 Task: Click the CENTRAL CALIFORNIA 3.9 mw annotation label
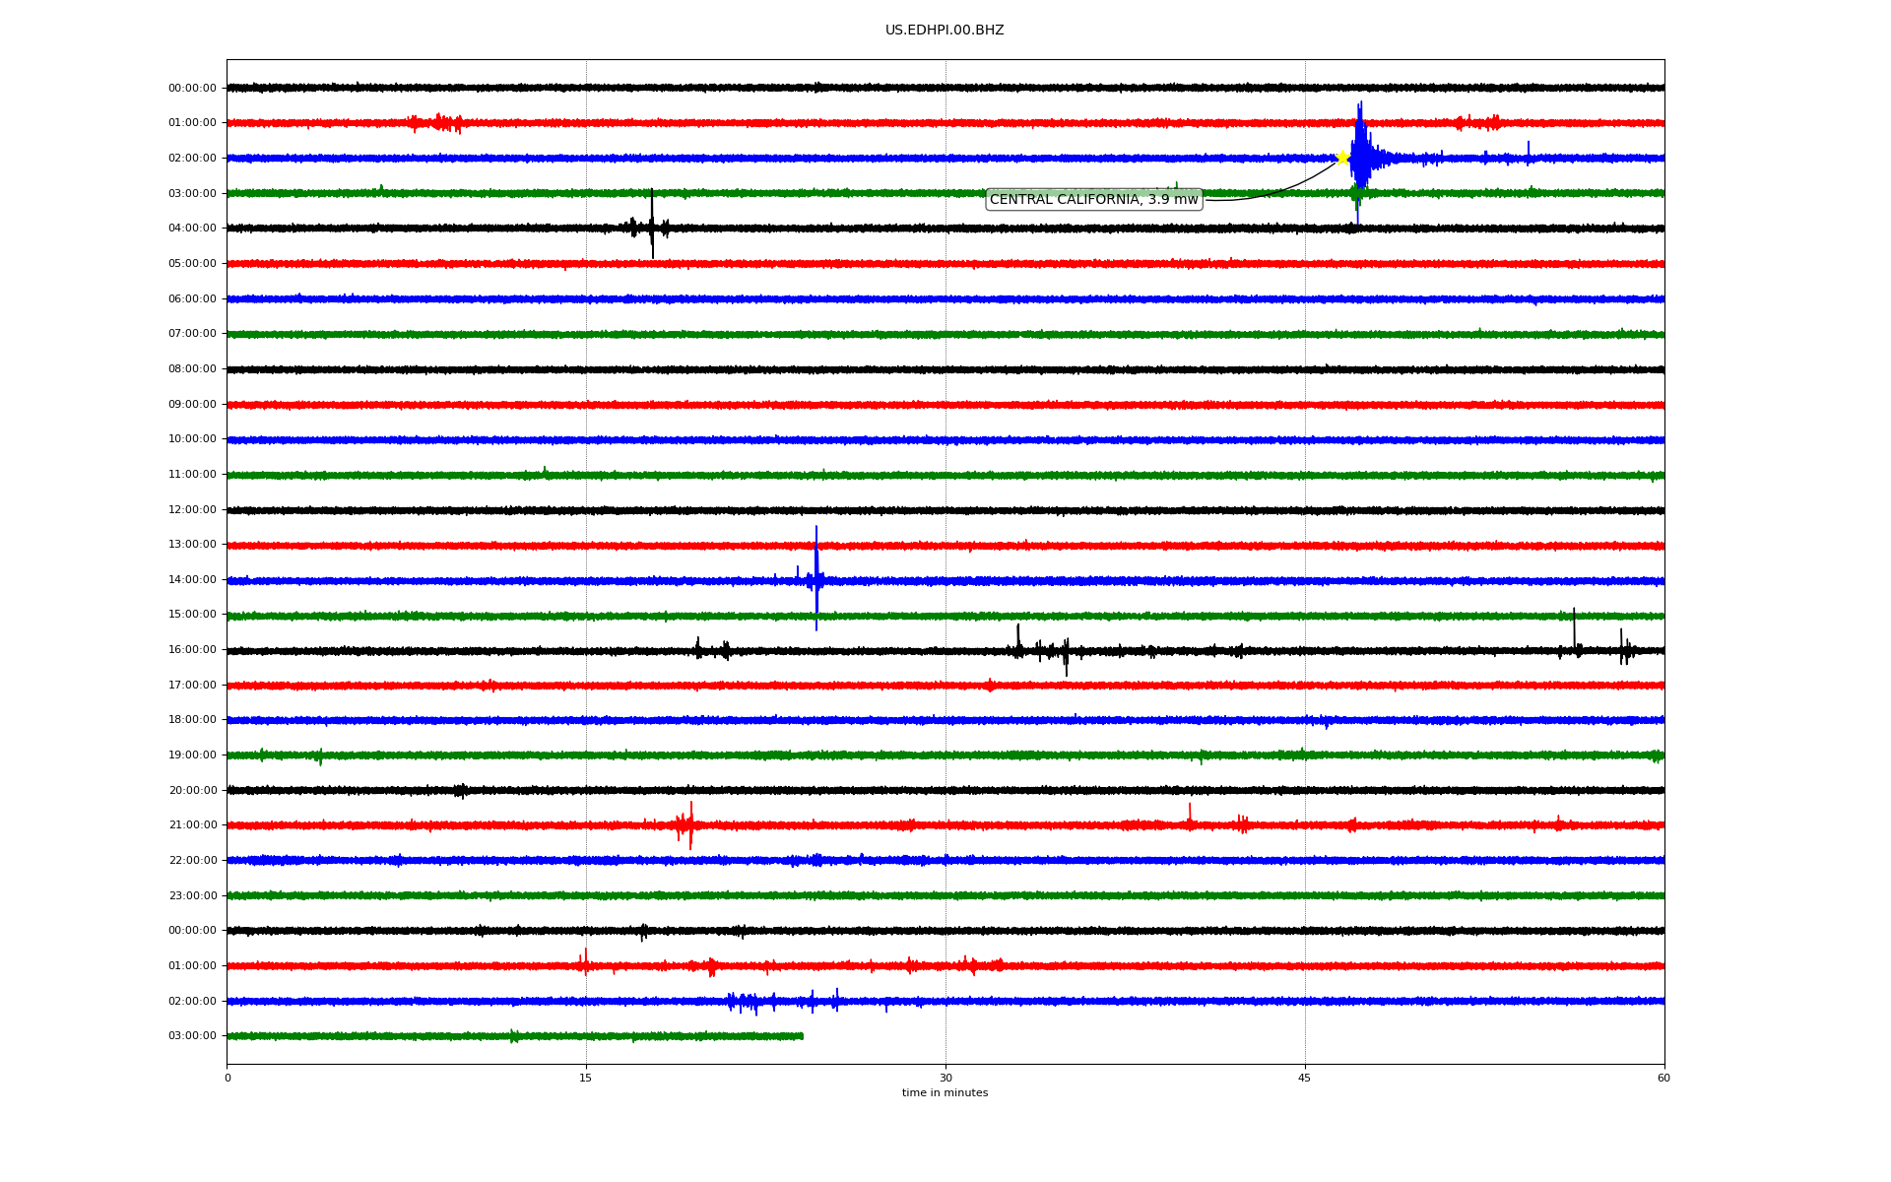pos(1093,200)
